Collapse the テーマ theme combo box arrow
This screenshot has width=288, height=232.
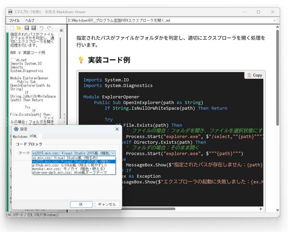113,153
